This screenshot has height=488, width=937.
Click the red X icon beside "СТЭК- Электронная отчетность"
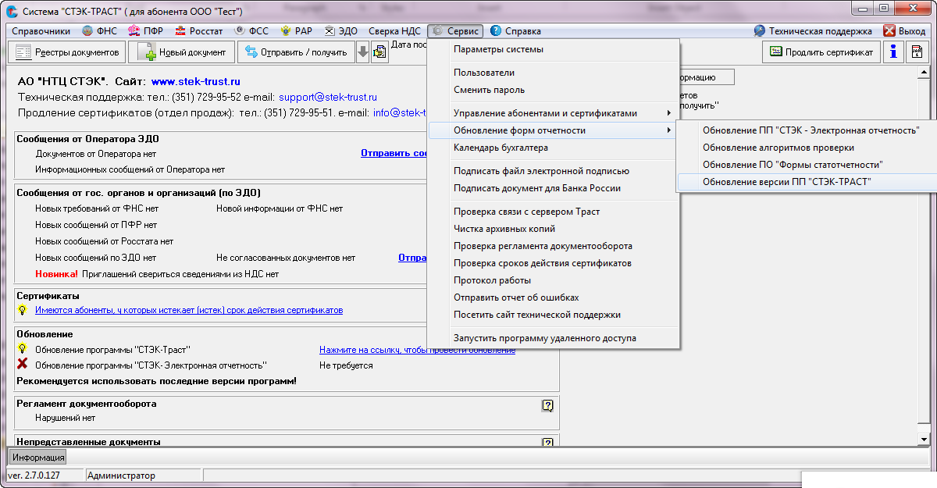pos(23,365)
